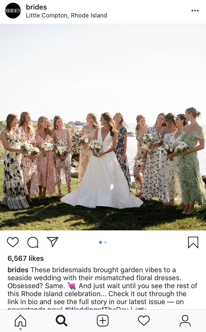Switch to second carousel photo dot

coord(106,242)
